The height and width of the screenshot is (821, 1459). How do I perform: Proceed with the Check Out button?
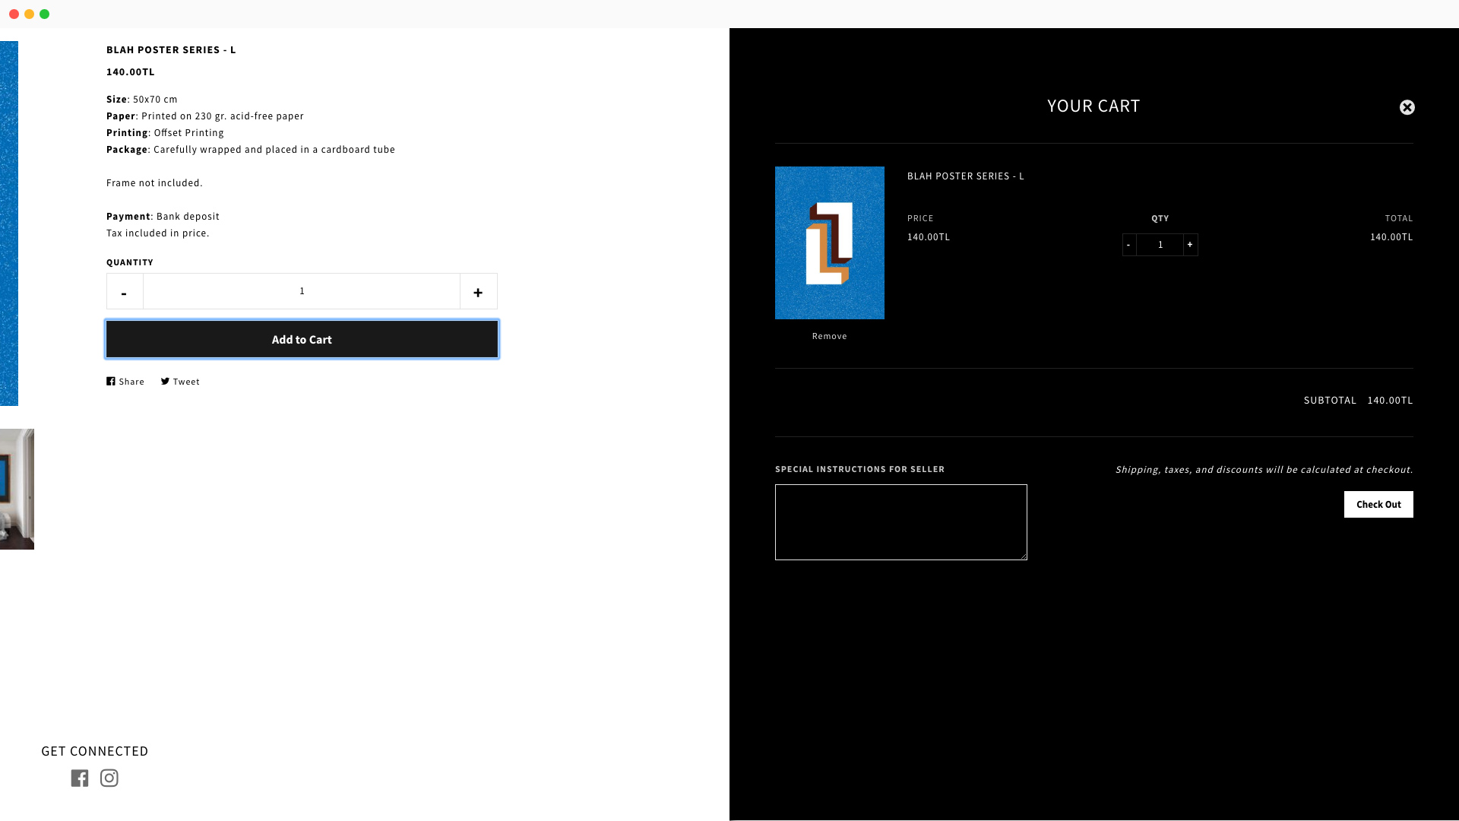pos(1378,505)
